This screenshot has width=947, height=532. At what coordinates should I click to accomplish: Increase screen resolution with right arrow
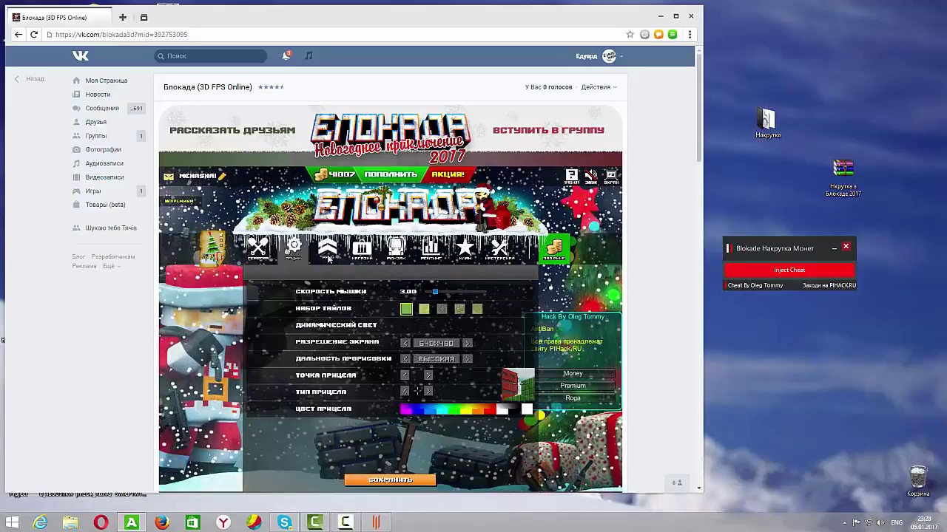[x=467, y=343]
